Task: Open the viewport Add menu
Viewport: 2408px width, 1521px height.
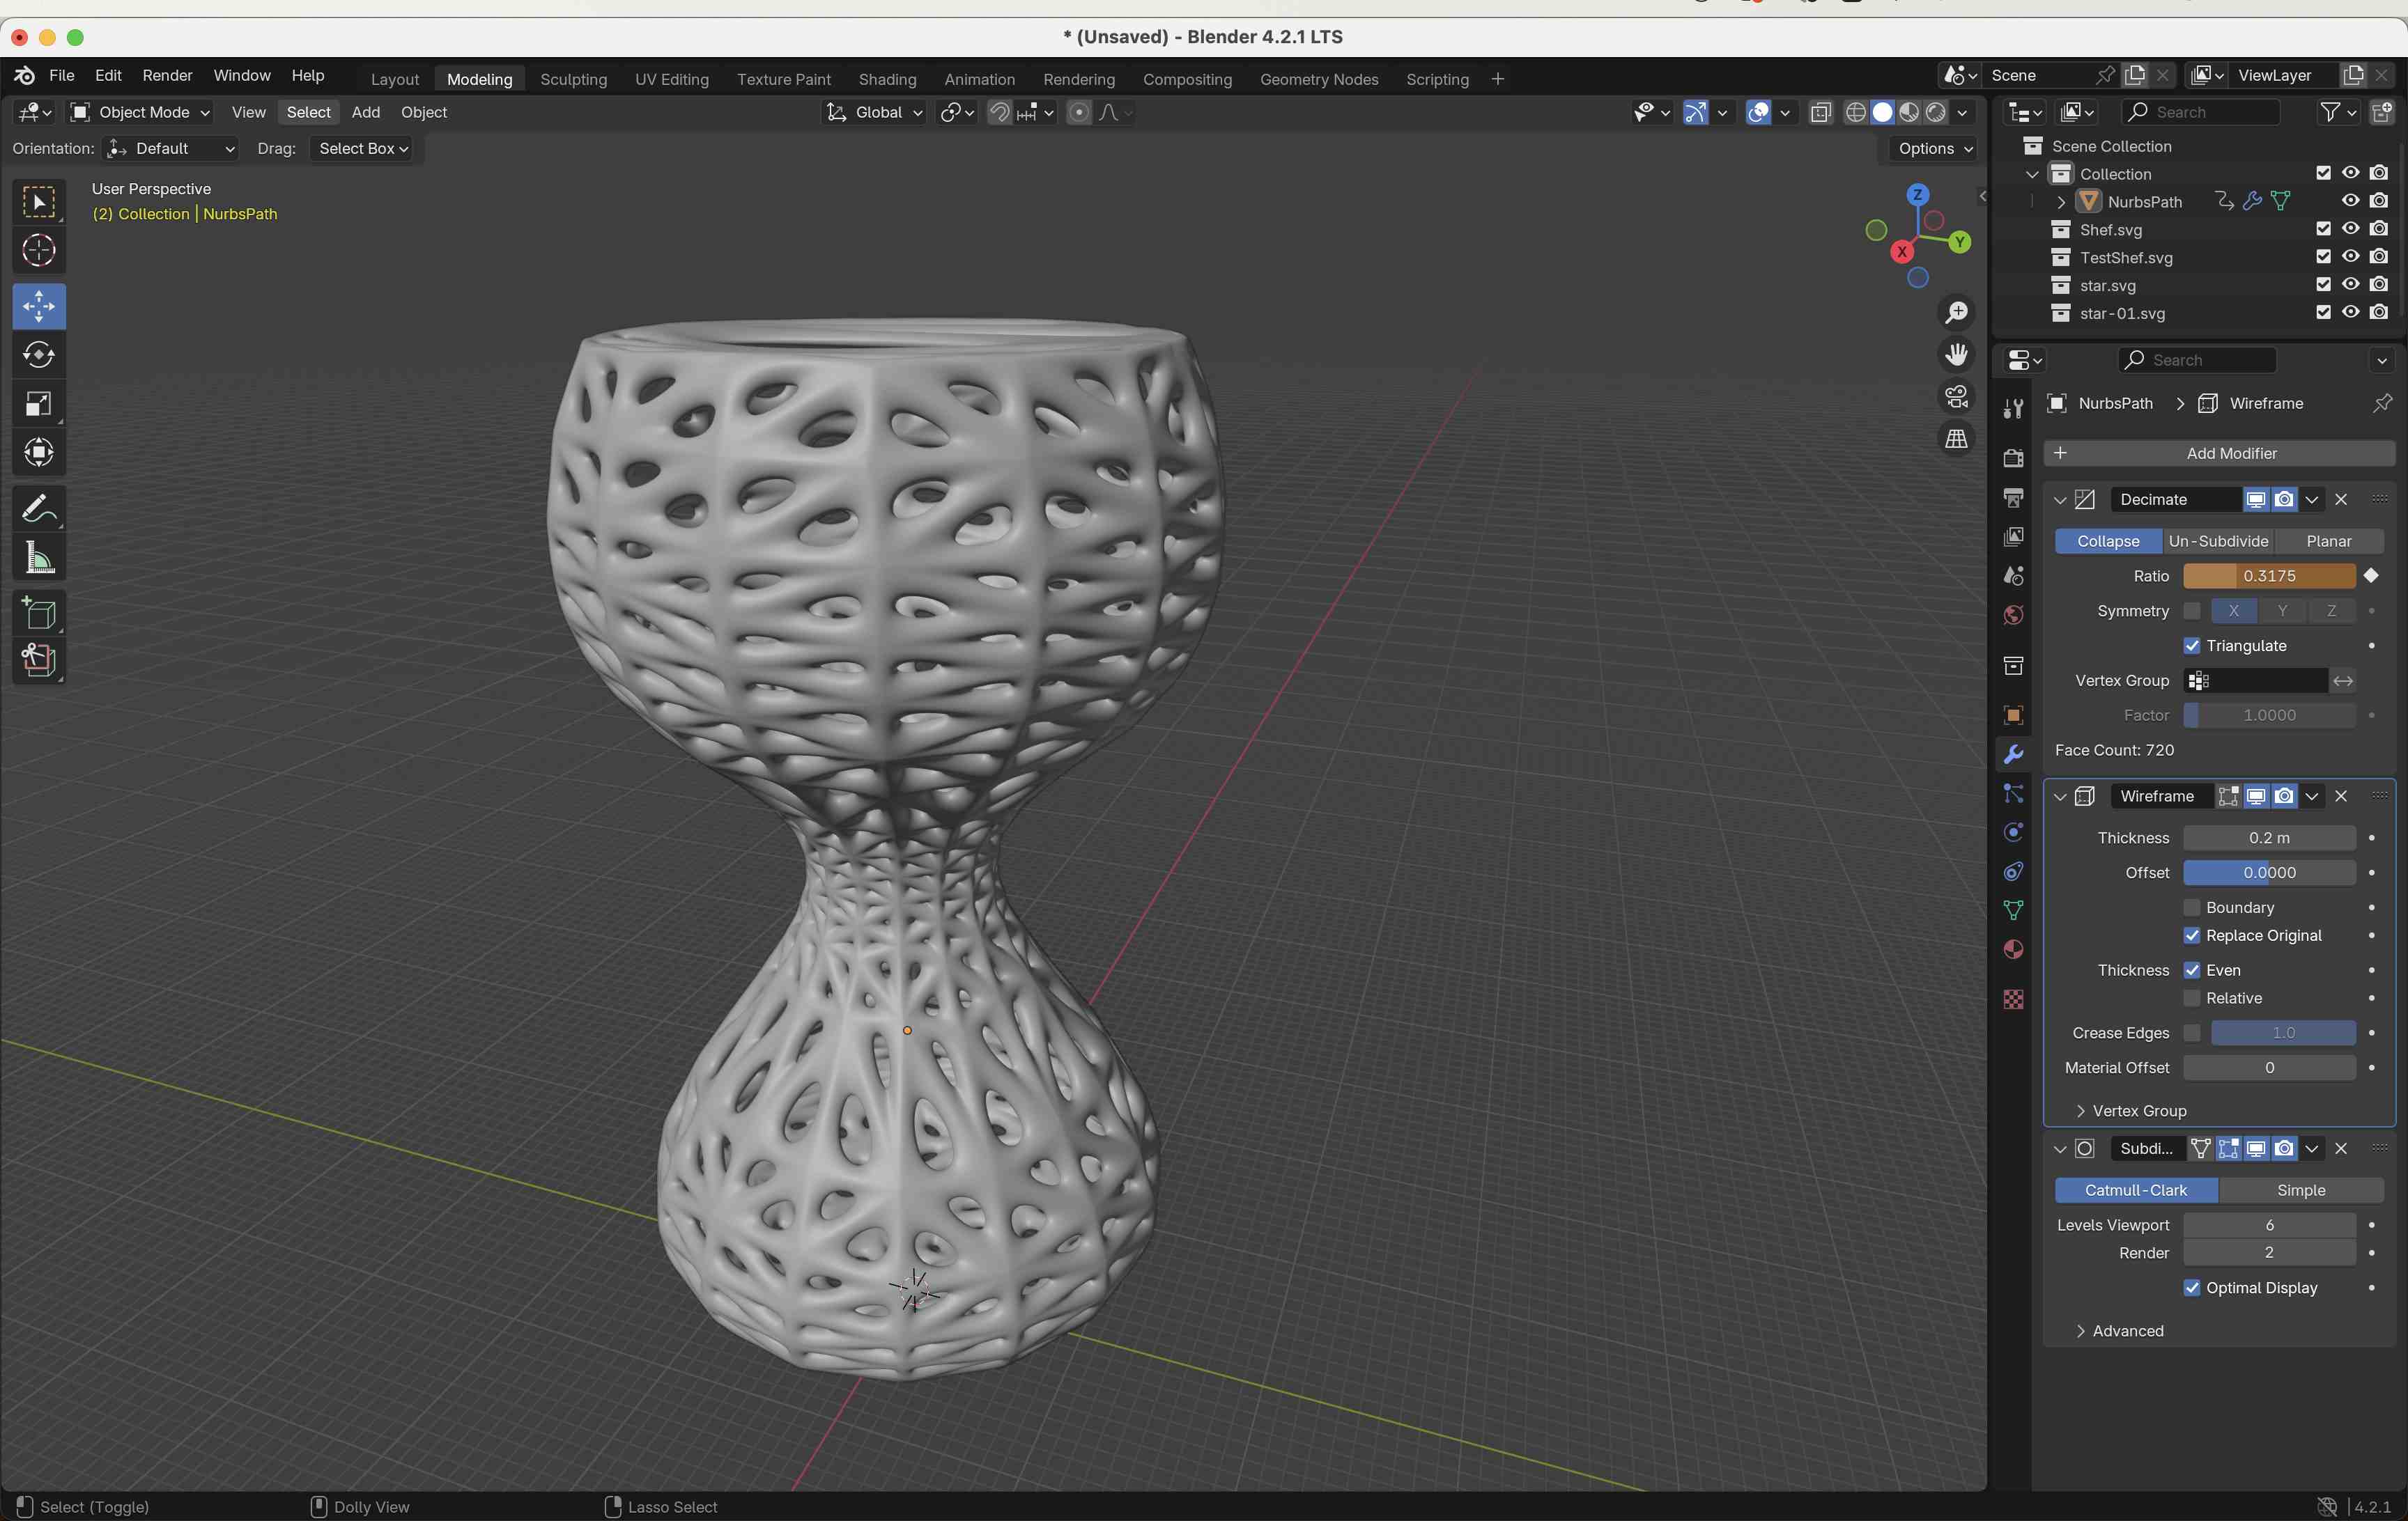Action: [x=365, y=112]
